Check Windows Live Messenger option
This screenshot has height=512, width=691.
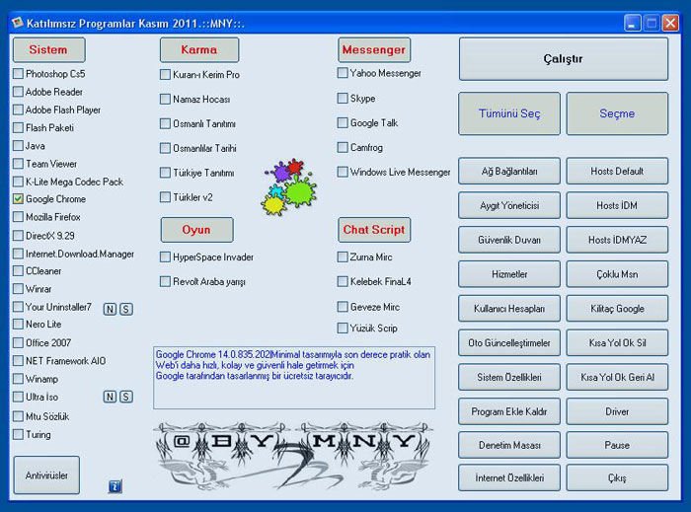(x=343, y=172)
